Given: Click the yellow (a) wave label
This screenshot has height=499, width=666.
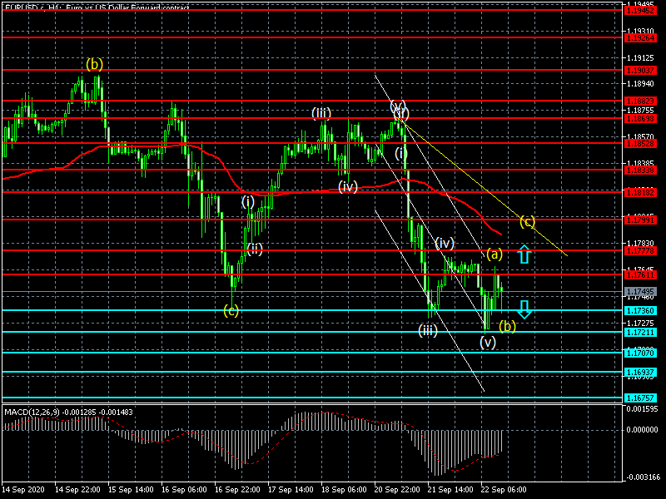Looking at the screenshot, I should tap(495, 254).
